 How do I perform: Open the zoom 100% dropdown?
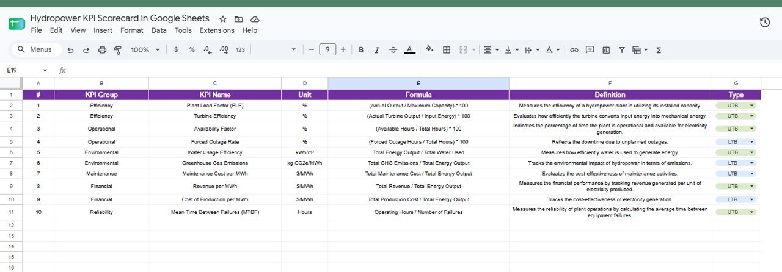145,50
